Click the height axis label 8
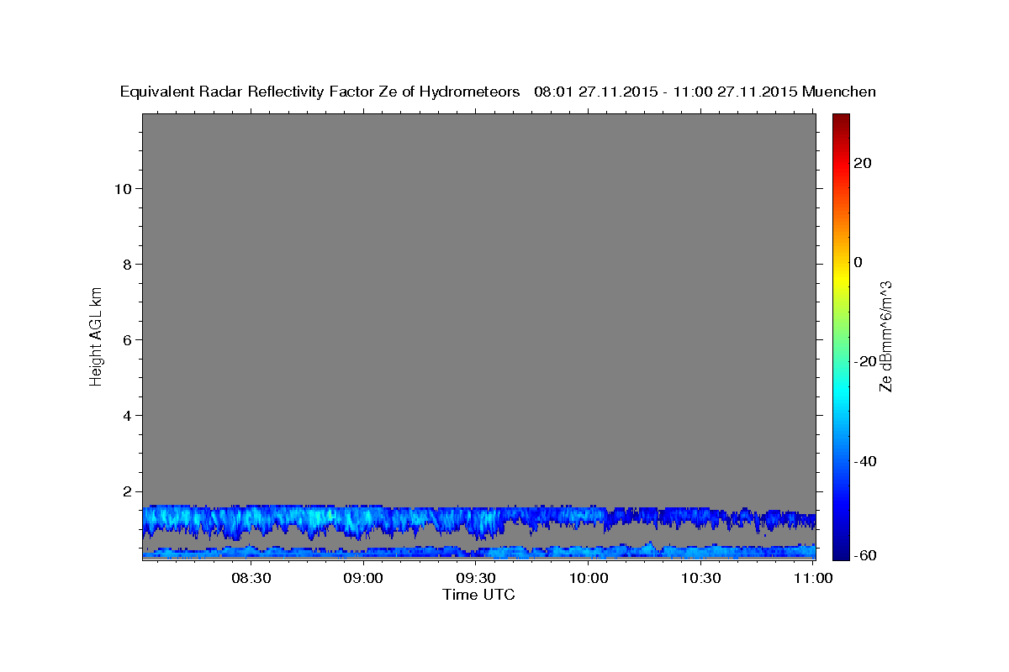The image size is (1009, 672). (x=125, y=264)
